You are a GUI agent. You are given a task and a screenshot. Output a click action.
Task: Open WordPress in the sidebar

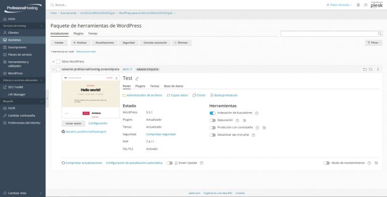point(15,73)
